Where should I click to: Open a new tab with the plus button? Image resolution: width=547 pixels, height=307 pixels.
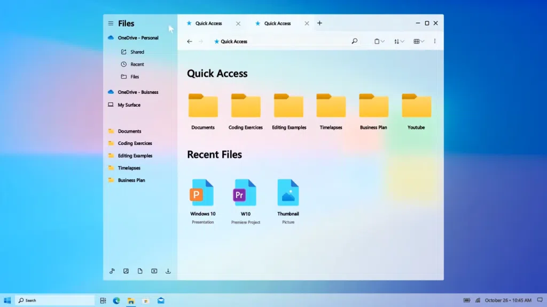tap(319, 23)
